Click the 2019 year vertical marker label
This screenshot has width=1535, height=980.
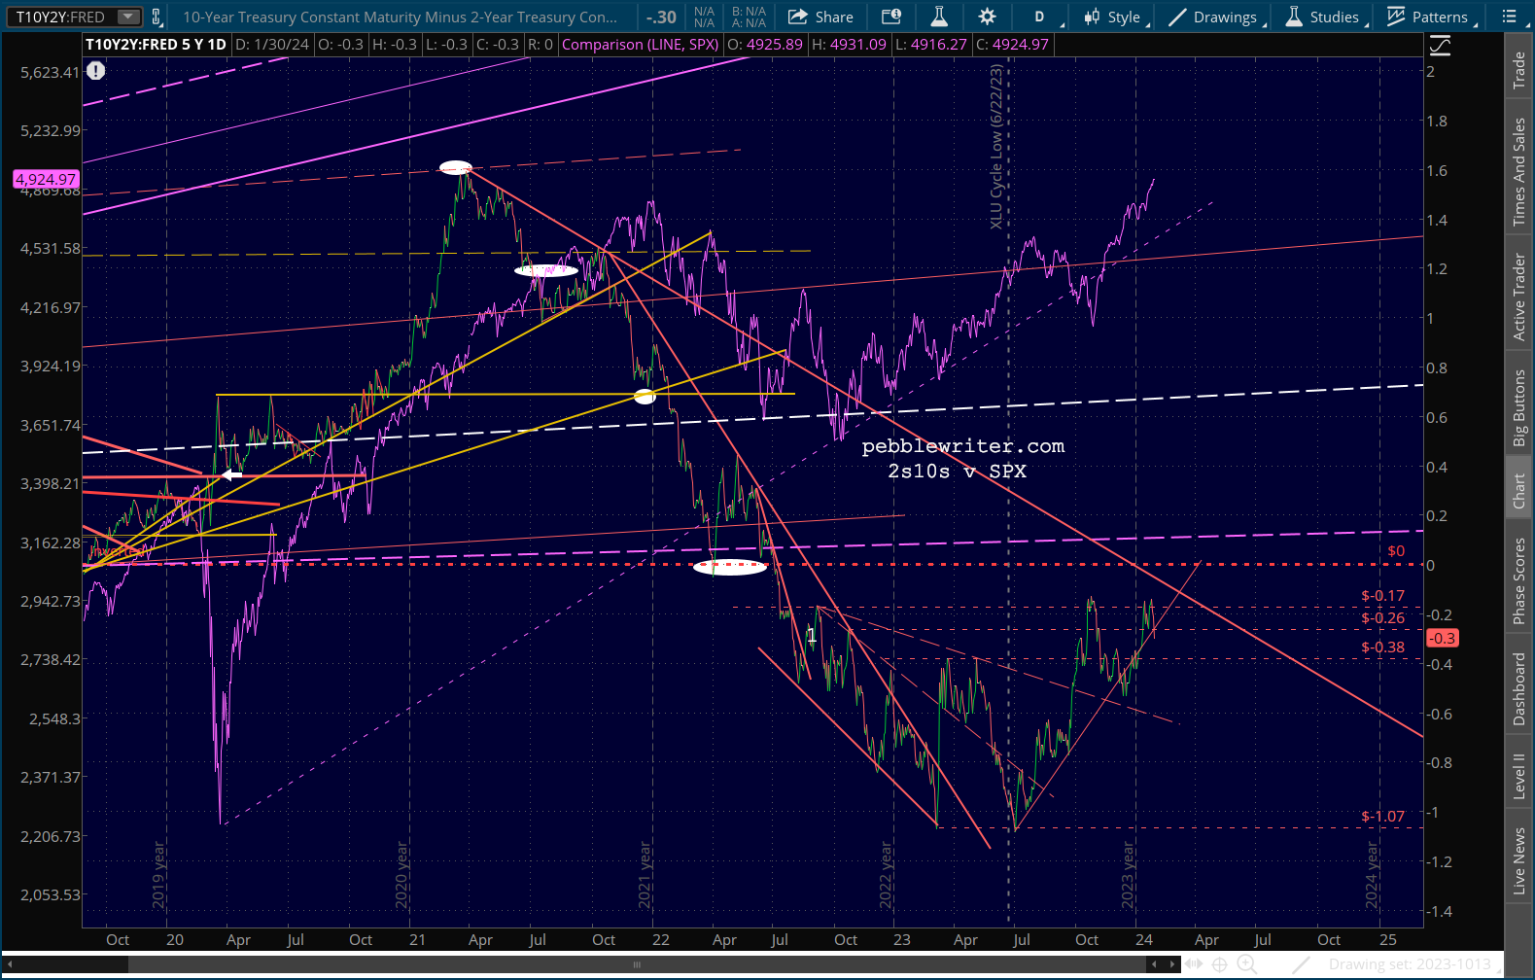tap(159, 875)
